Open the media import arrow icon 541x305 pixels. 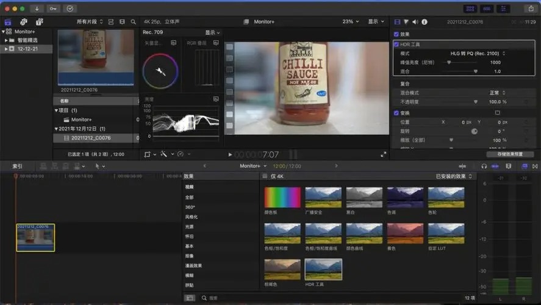[37, 9]
